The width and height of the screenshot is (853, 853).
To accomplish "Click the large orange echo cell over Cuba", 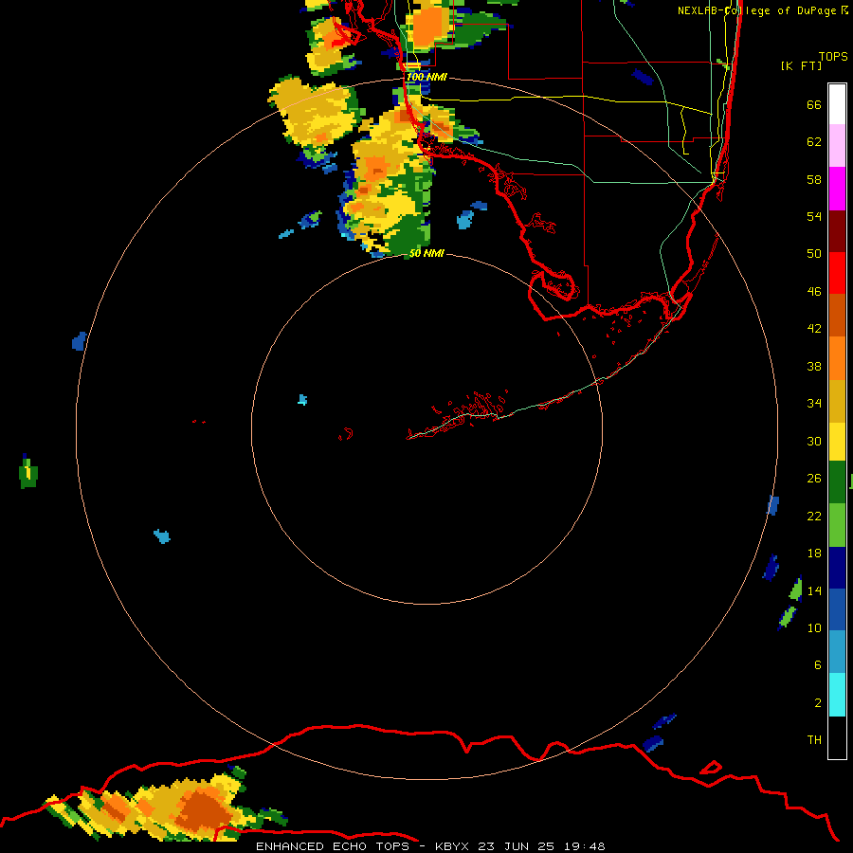I will (204, 810).
